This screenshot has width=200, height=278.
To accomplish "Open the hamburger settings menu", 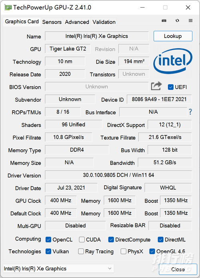I will (190, 20).
